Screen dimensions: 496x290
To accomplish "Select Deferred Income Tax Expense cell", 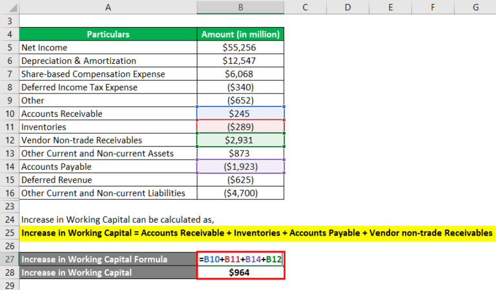I will pos(108,87).
